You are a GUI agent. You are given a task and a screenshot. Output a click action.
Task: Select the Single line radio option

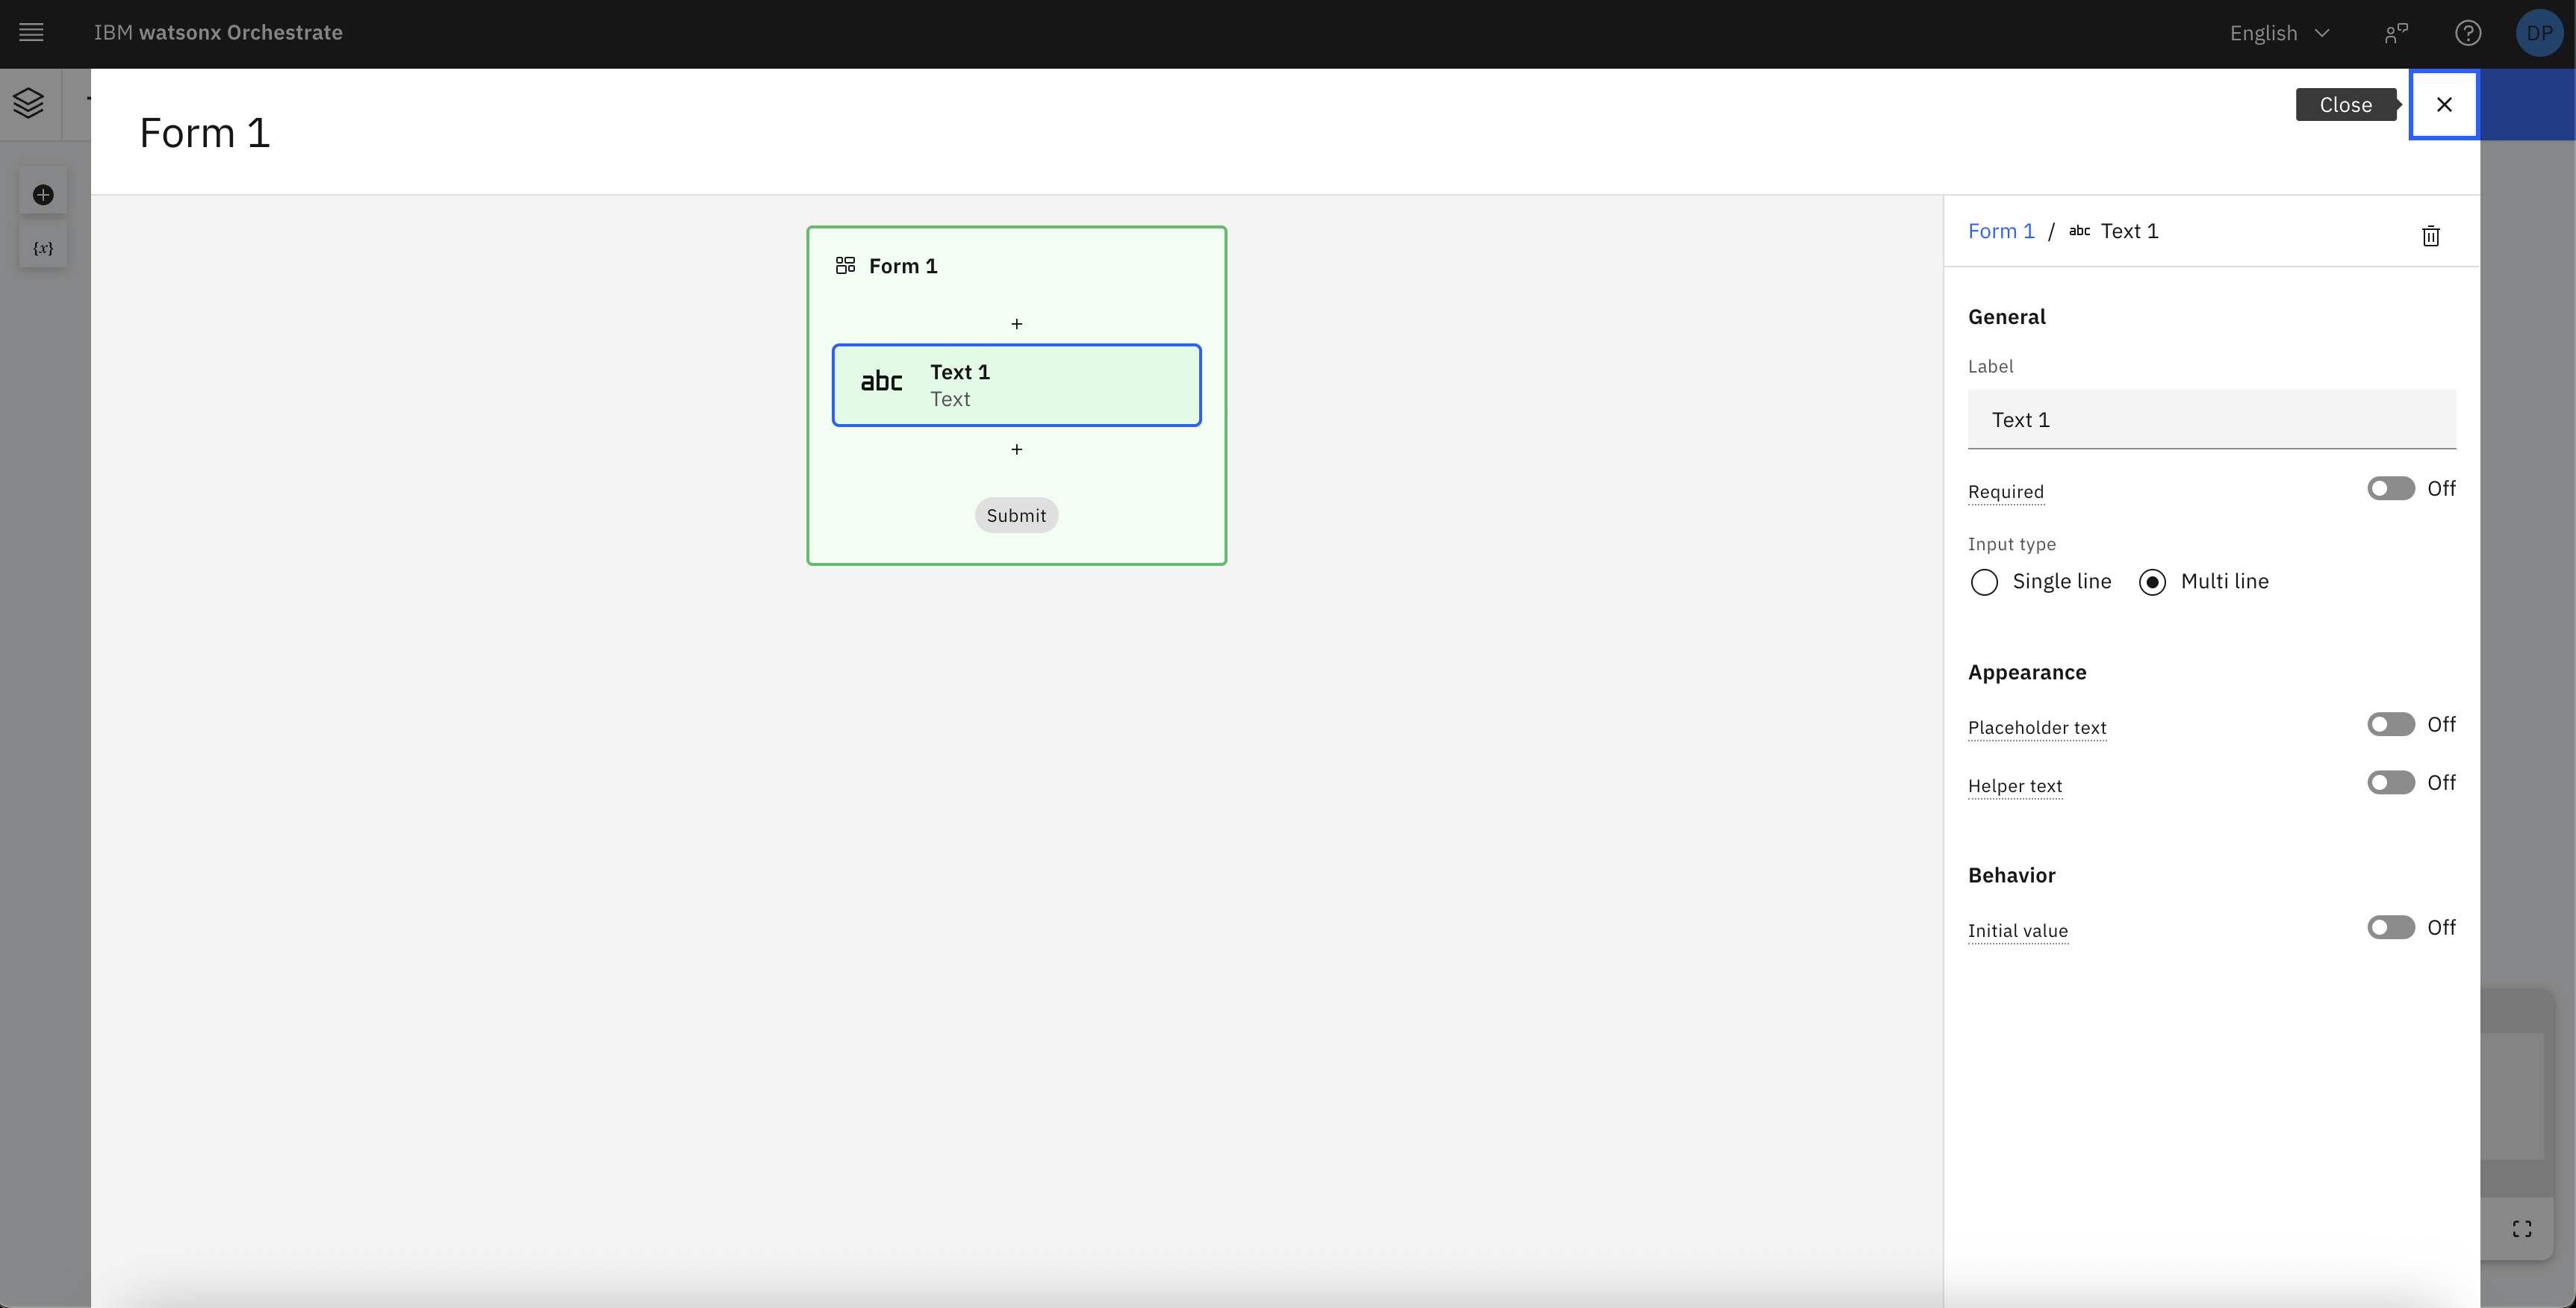pyautogui.click(x=1984, y=582)
